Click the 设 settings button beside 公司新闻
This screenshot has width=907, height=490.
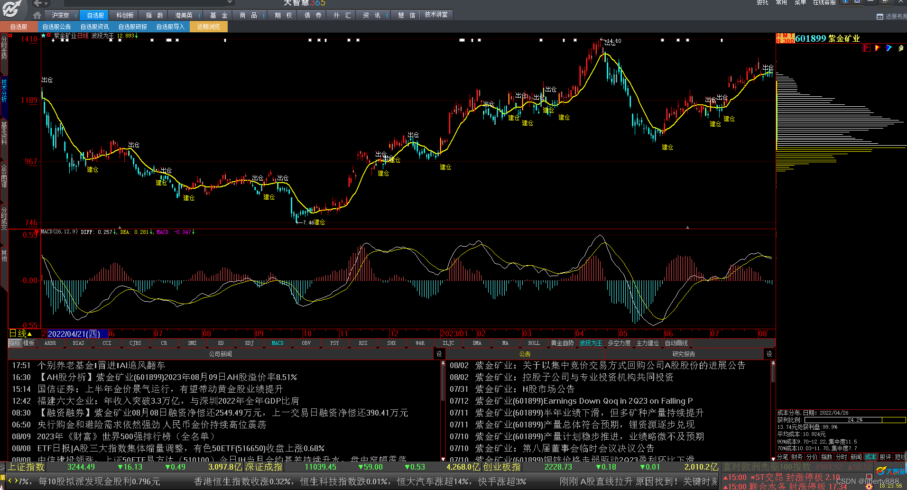(x=439, y=354)
